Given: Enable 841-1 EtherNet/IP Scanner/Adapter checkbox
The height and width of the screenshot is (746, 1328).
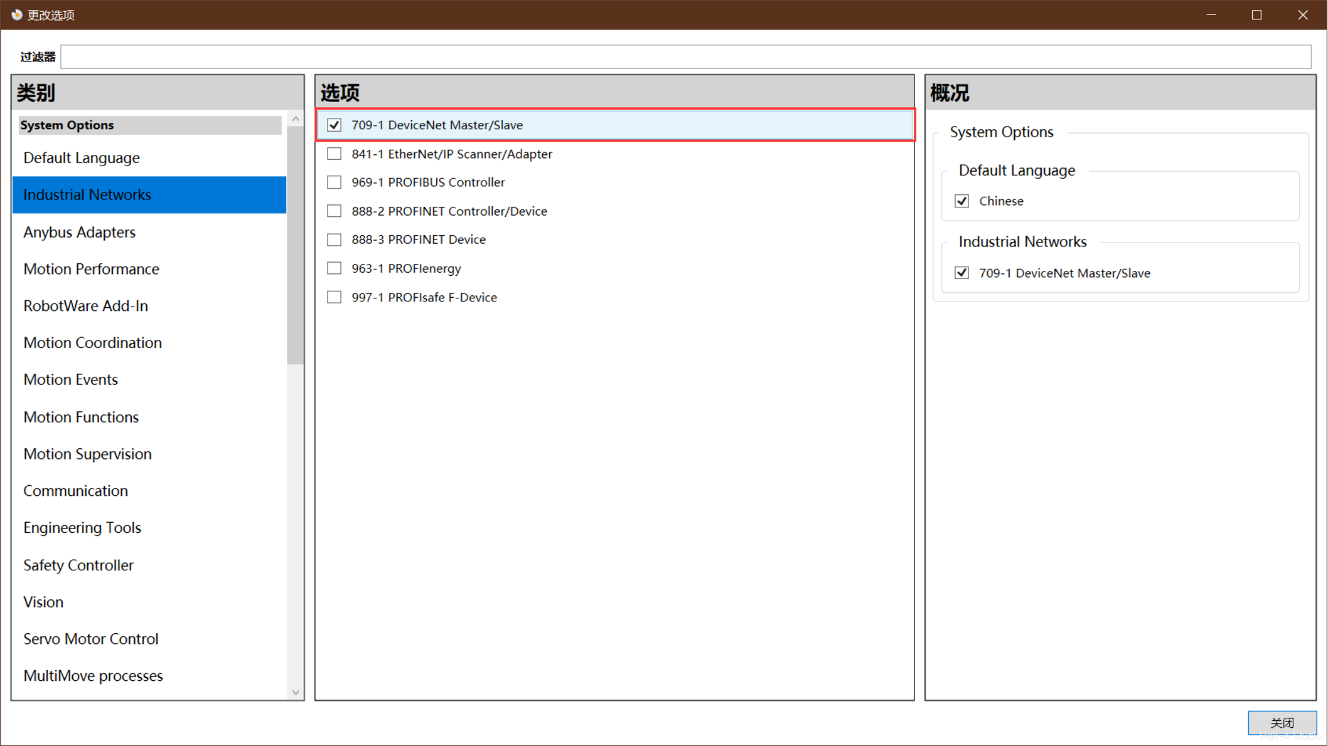Looking at the screenshot, I should pyautogui.click(x=334, y=154).
